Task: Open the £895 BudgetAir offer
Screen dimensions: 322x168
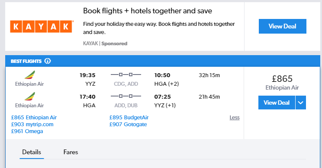Action: [x=129, y=118]
